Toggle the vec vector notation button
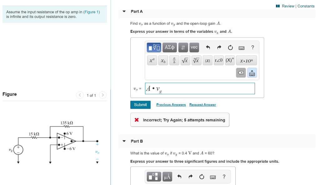 (194, 47)
